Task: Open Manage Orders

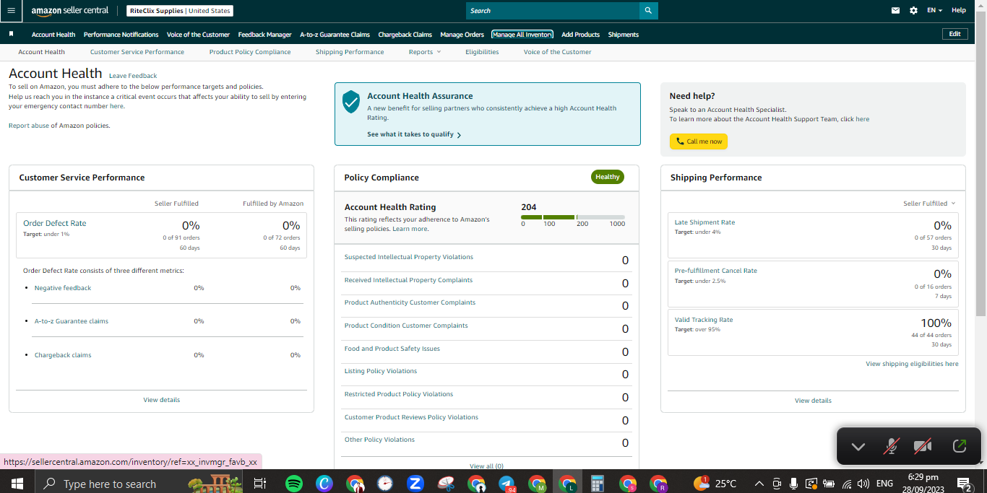Action: coord(462,35)
